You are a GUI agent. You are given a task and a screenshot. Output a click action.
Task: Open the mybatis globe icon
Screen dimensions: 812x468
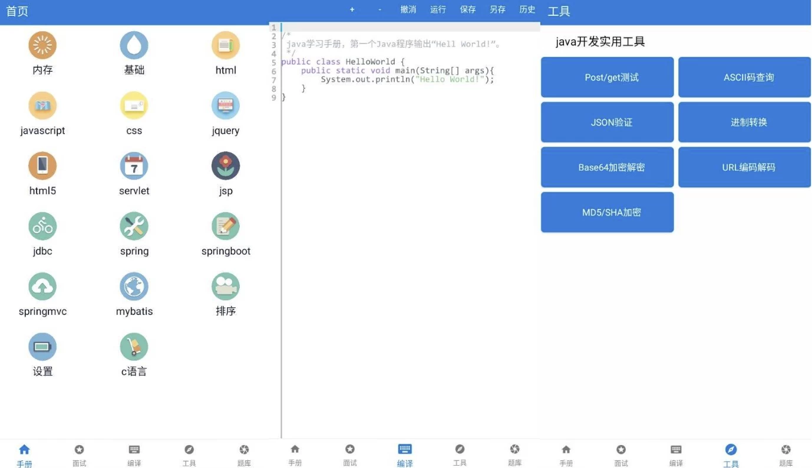click(134, 287)
